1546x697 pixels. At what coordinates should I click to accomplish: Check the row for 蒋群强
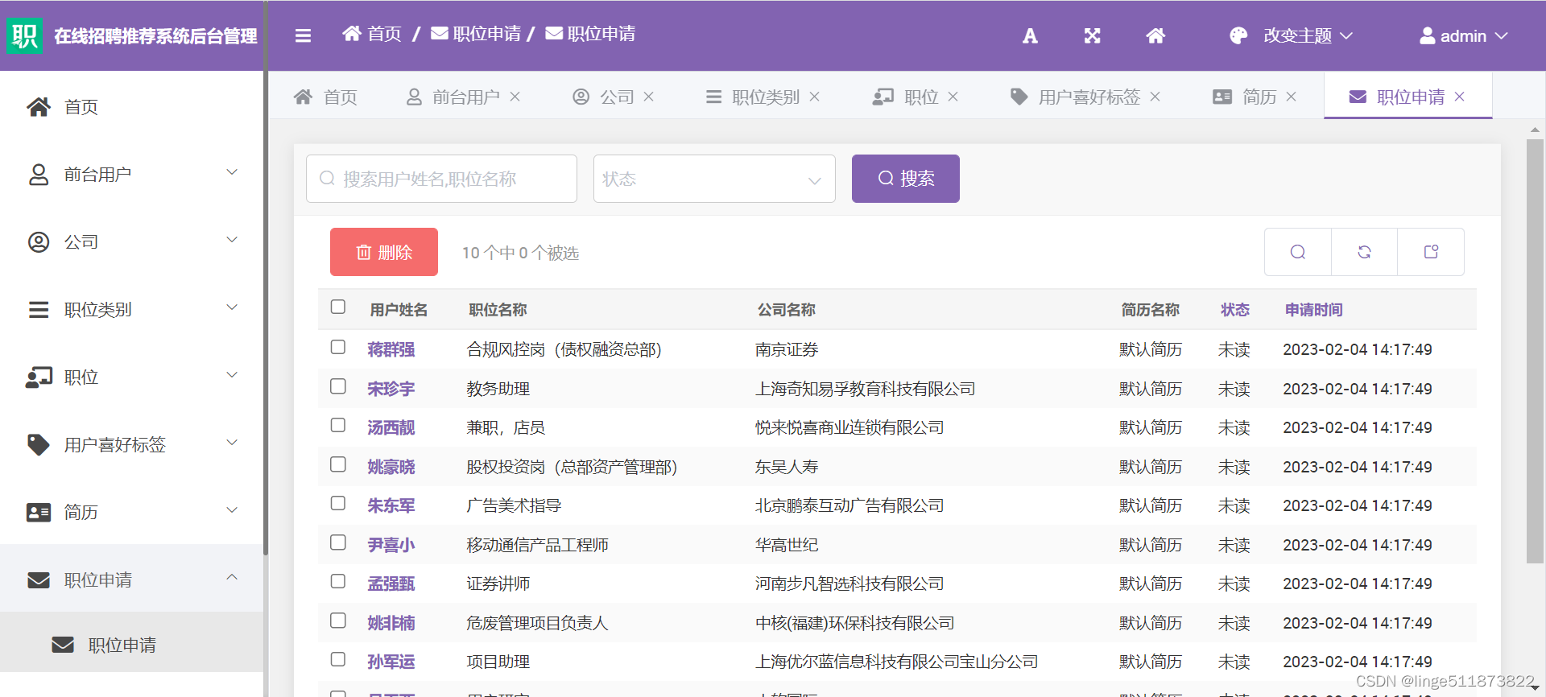338,347
